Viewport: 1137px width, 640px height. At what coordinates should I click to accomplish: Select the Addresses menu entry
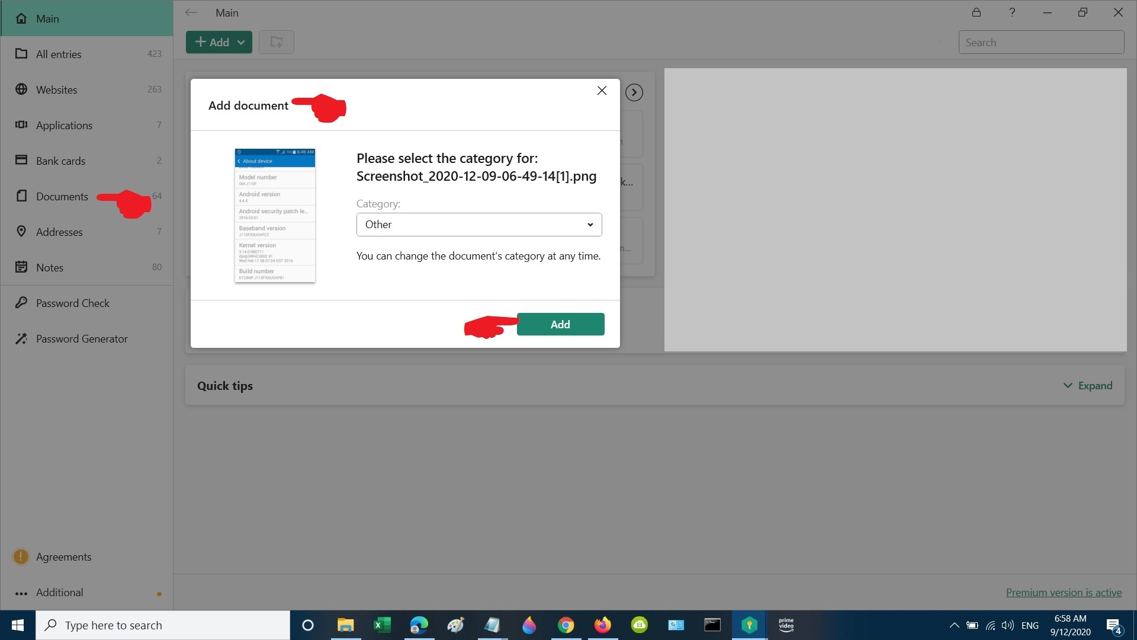tap(86, 232)
